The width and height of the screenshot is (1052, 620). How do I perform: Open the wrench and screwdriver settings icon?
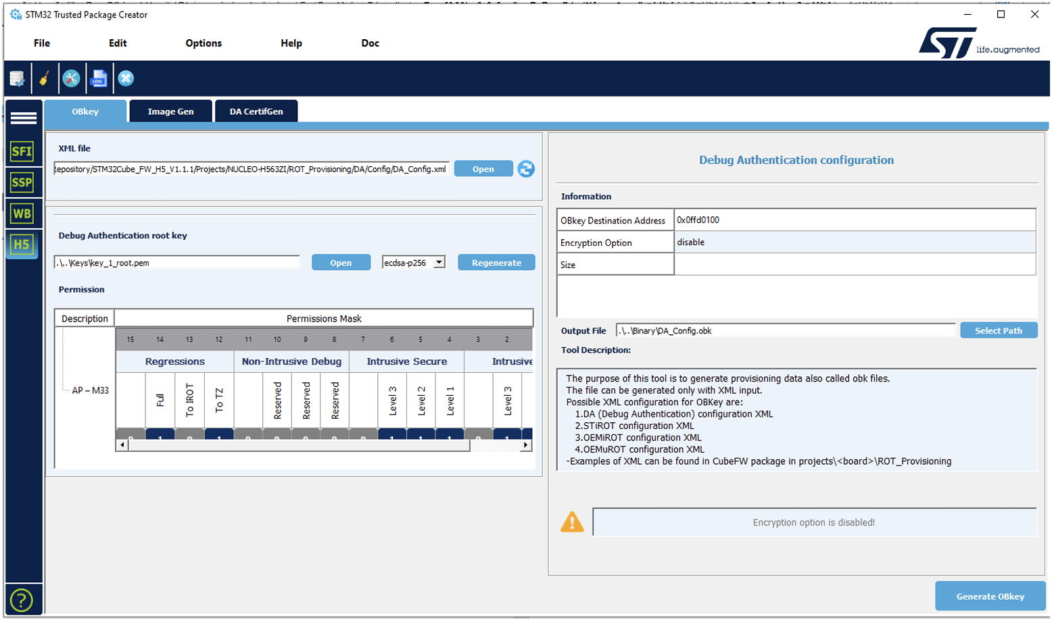pos(71,79)
